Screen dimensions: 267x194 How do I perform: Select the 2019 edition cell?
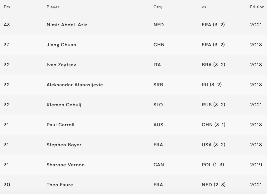pyautogui.click(x=256, y=165)
